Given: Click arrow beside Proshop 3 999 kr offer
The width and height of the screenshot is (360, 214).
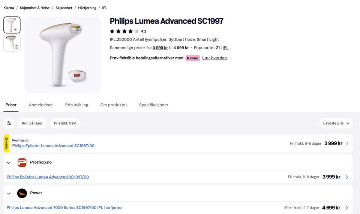Looking at the screenshot, I should [x=347, y=177].
